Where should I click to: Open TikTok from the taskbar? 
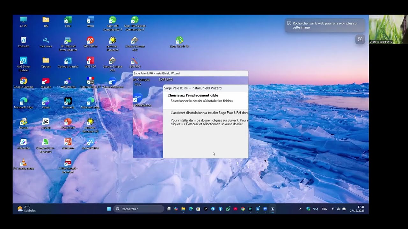click(206, 209)
